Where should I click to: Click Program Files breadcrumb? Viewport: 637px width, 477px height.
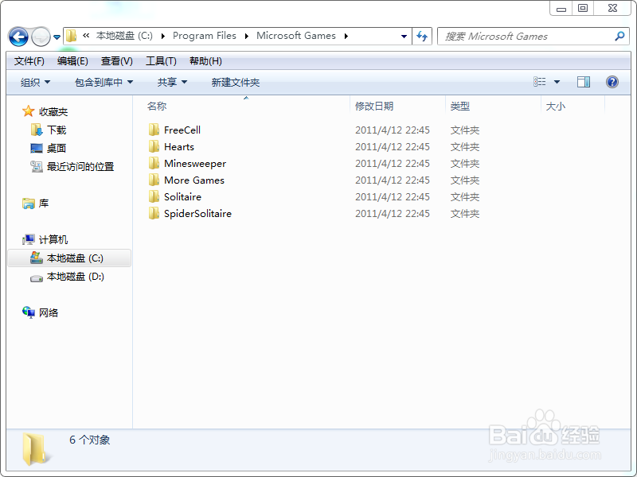click(205, 36)
